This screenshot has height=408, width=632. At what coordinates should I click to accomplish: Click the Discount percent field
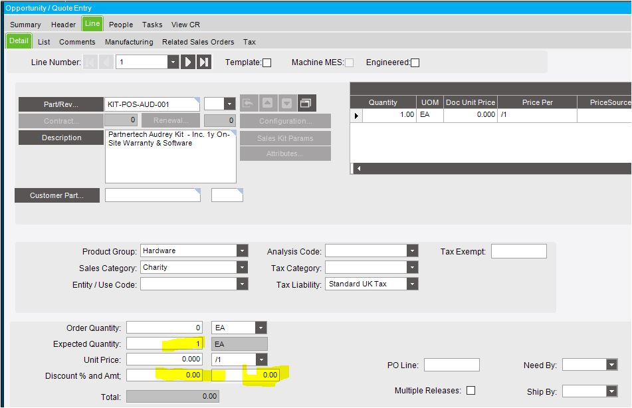coord(164,375)
